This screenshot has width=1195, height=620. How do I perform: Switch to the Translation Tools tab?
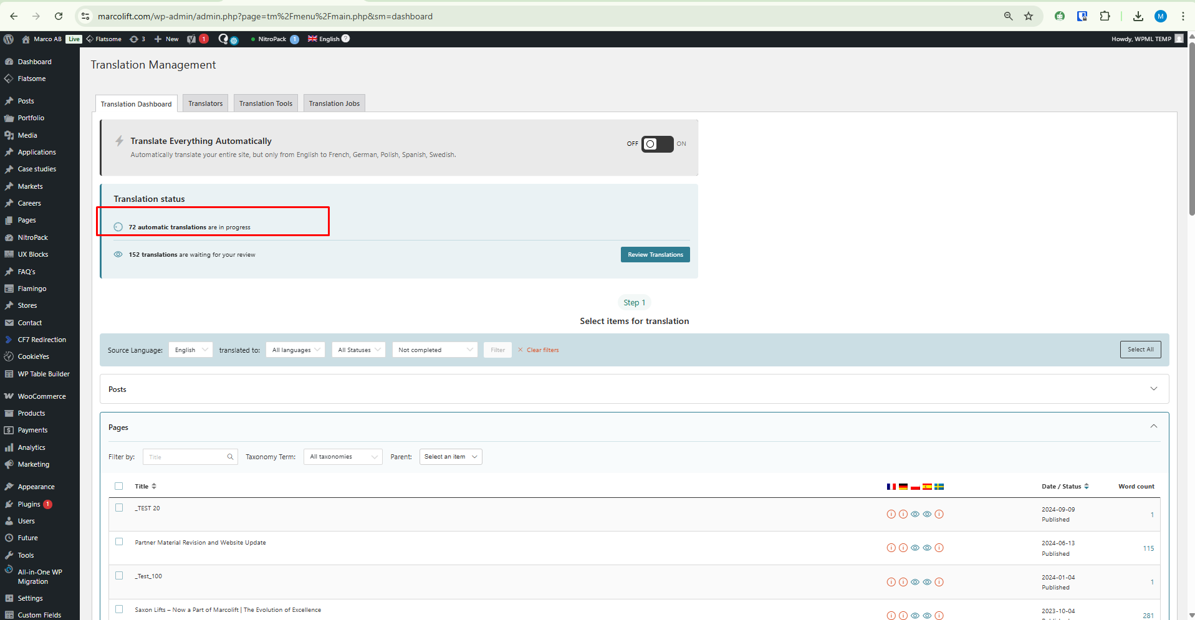click(x=266, y=103)
